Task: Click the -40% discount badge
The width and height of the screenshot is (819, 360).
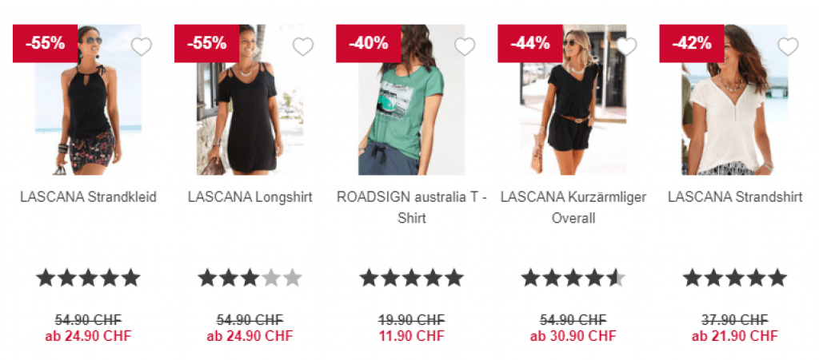Action: pyautogui.click(x=368, y=43)
